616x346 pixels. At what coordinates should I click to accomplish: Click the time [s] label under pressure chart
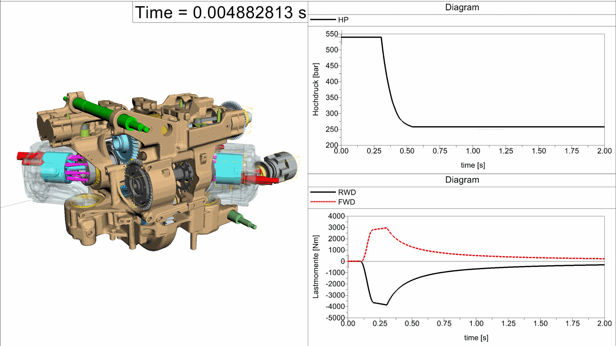click(x=473, y=165)
